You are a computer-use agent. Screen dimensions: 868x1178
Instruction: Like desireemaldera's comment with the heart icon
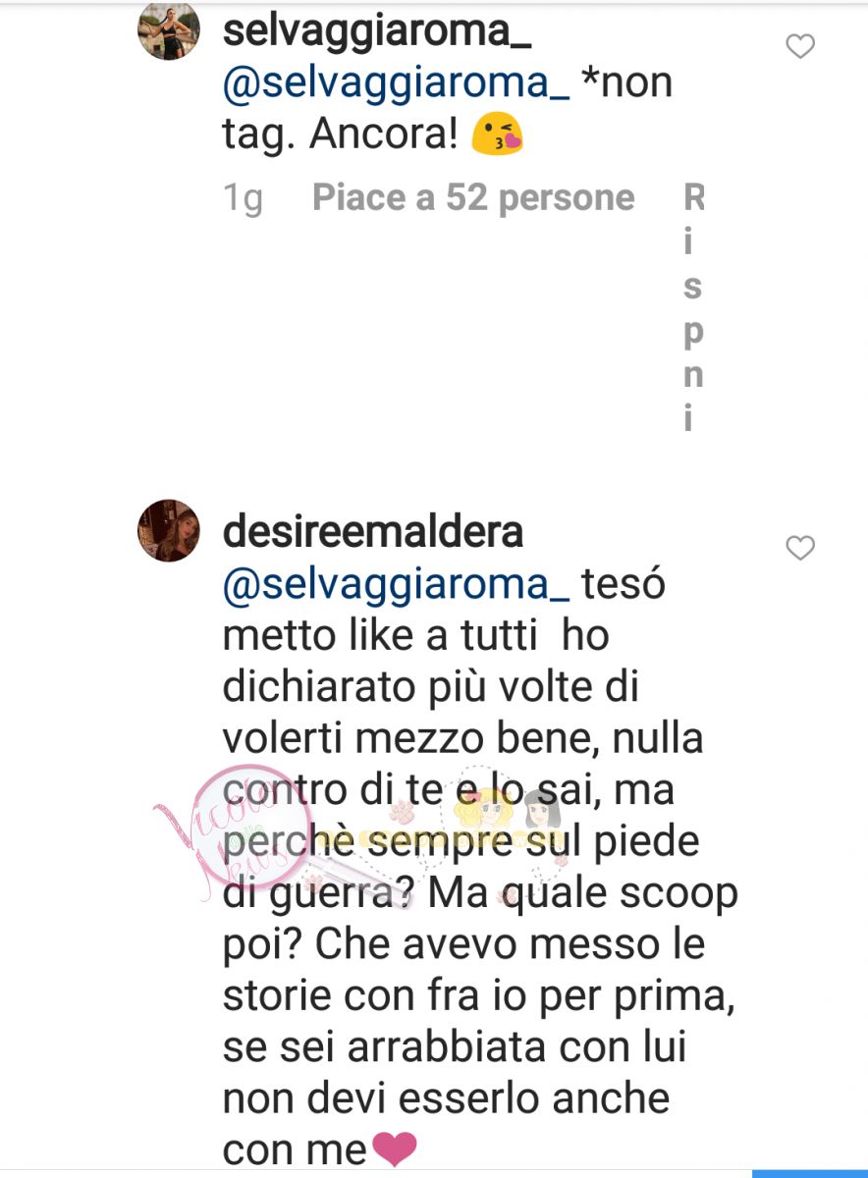[801, 549]
